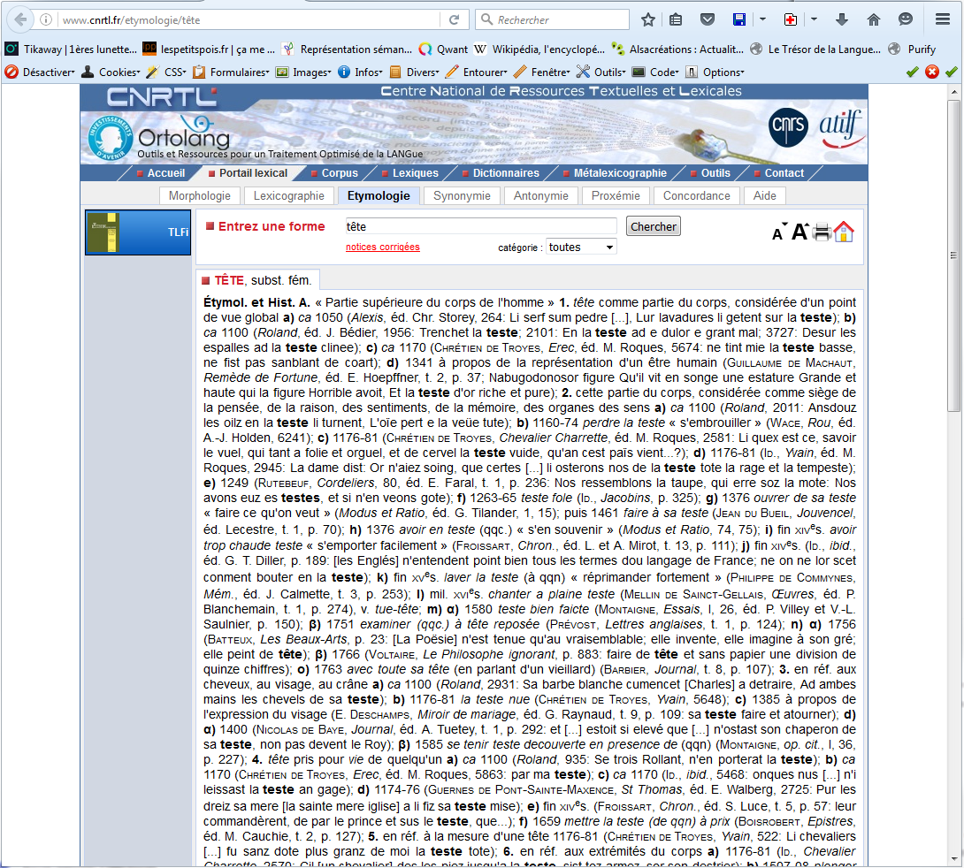This screenshot has width=964, height=868.
Task: Expand the Options developer menu
Action: (715, 72)
